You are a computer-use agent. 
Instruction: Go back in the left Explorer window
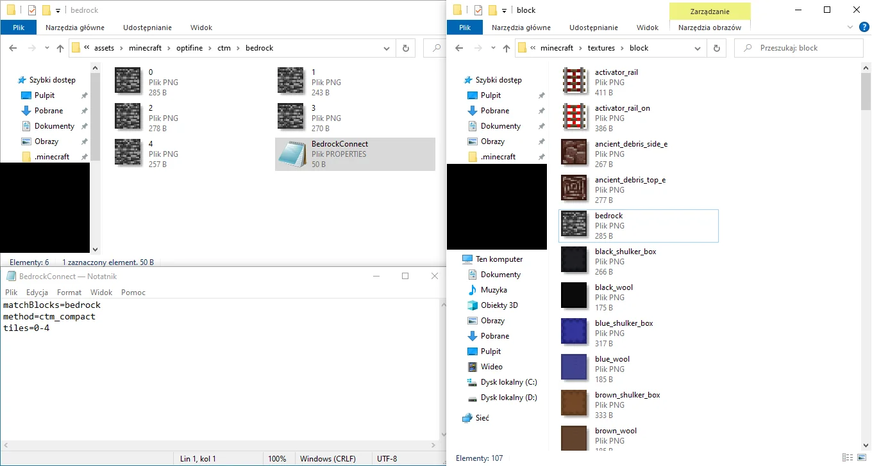coord(13,47)
